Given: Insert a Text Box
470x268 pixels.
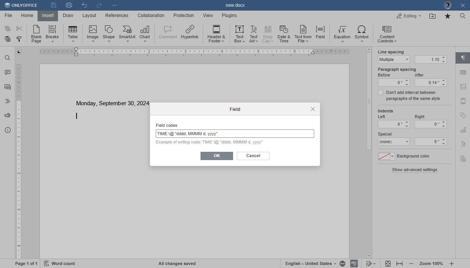Looking at the screenshot, I should [240, 34].
